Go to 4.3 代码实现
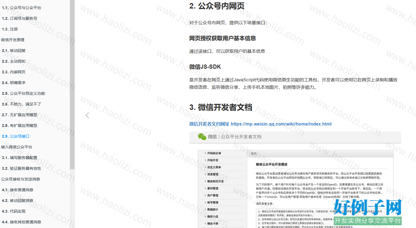Screen dimensions: 416x228 pos(14,211)
